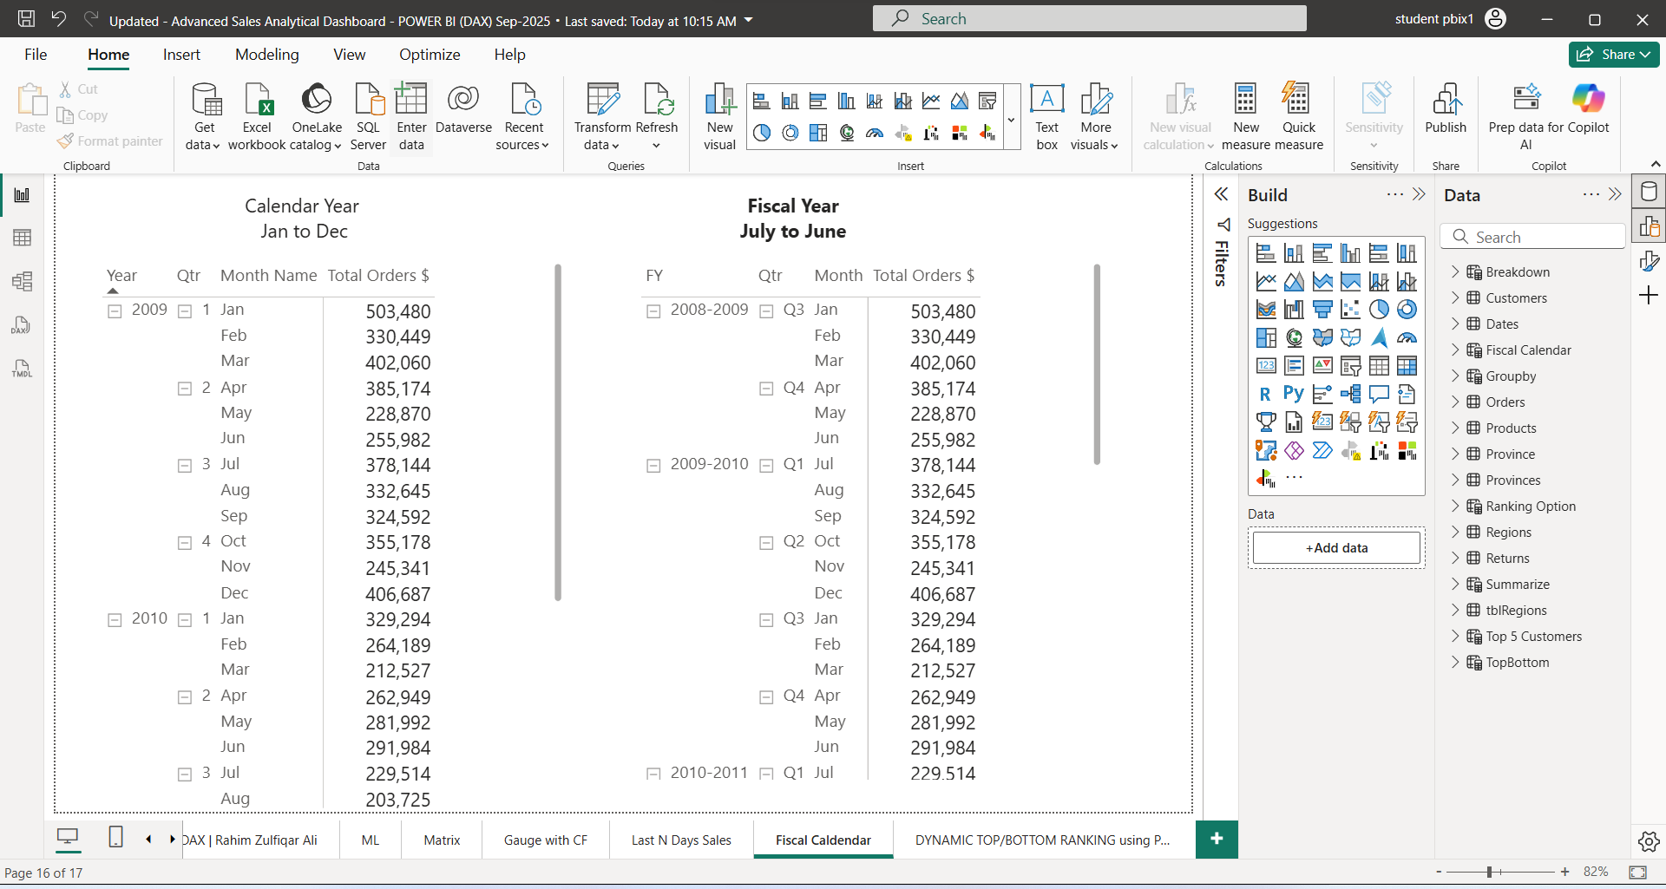Insert a treemap visual

(x=818, y=133)
